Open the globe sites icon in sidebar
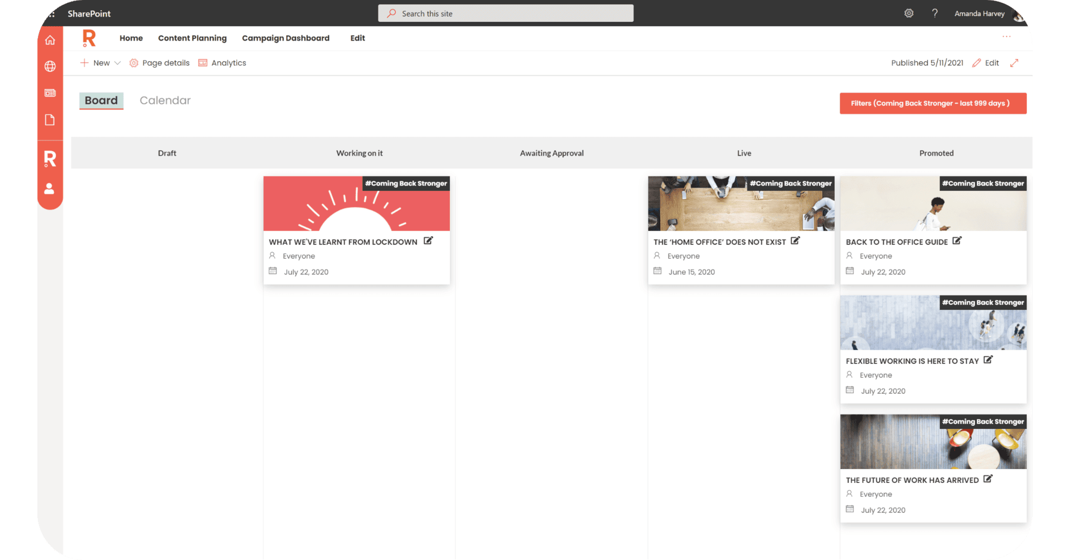Screen dimensions: 1070x560 (50, 66)
